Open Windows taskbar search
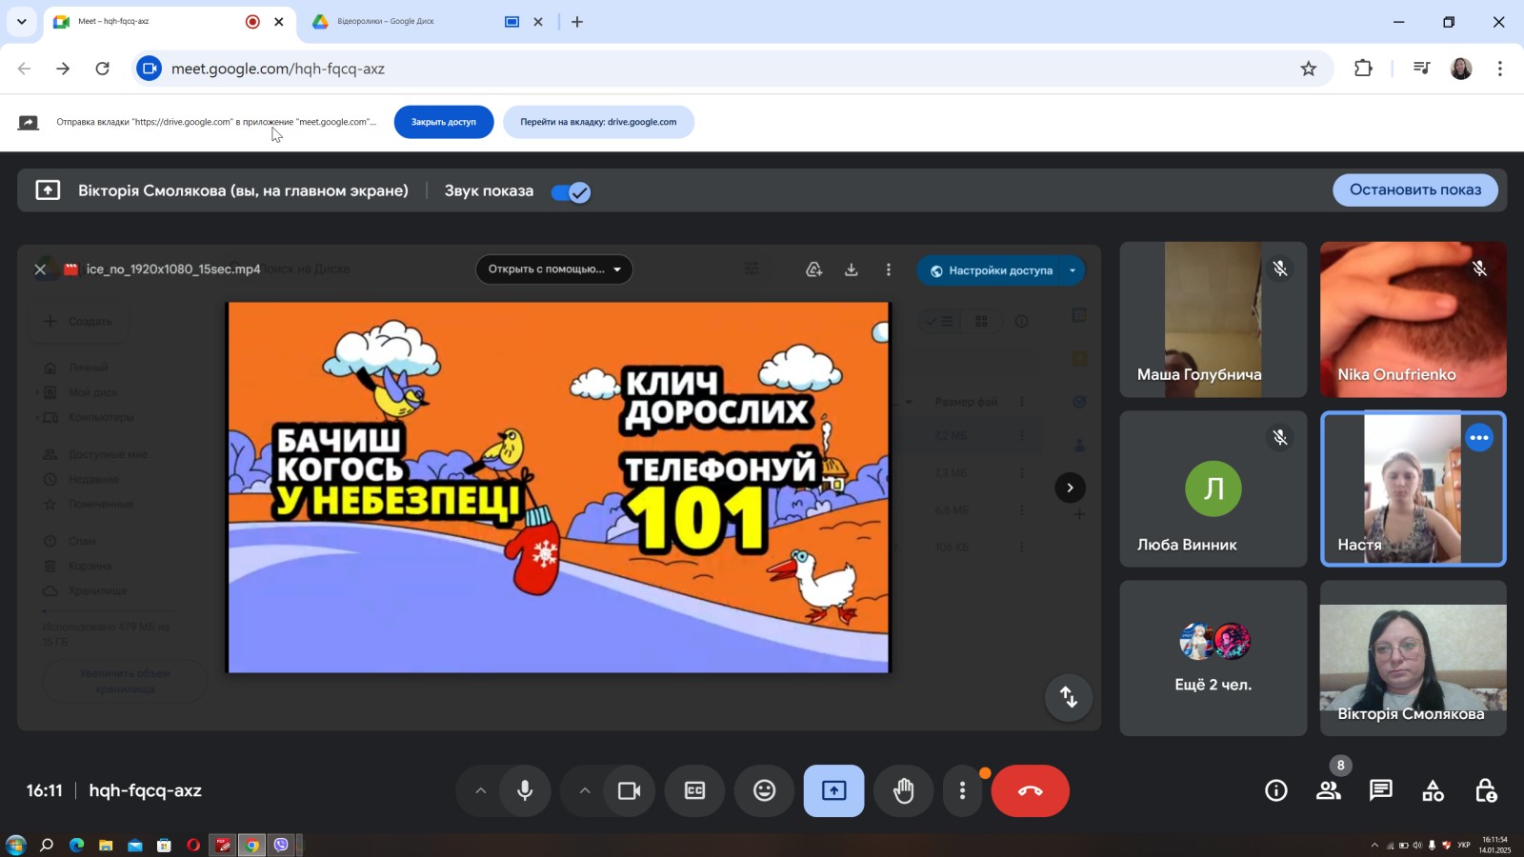This screenshot has width=1524, height=857. point(46,845)
